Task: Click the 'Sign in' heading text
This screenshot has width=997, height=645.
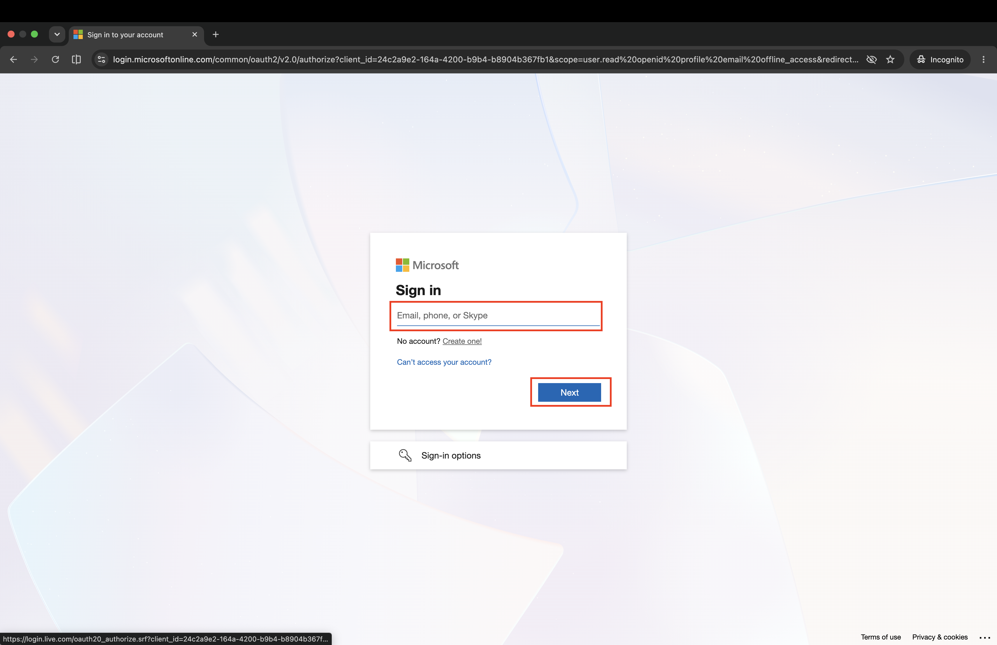Action: pos(418,290)
